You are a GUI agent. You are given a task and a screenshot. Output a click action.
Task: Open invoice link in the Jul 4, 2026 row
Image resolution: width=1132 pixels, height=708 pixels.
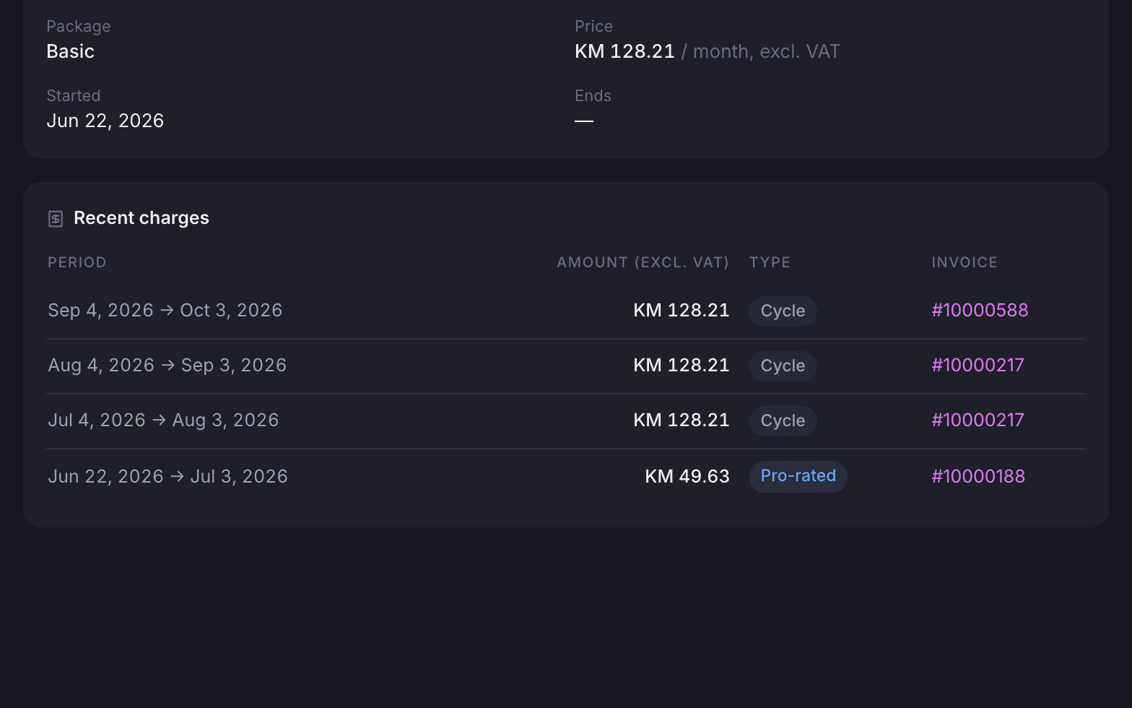click(x=978, y=420)
